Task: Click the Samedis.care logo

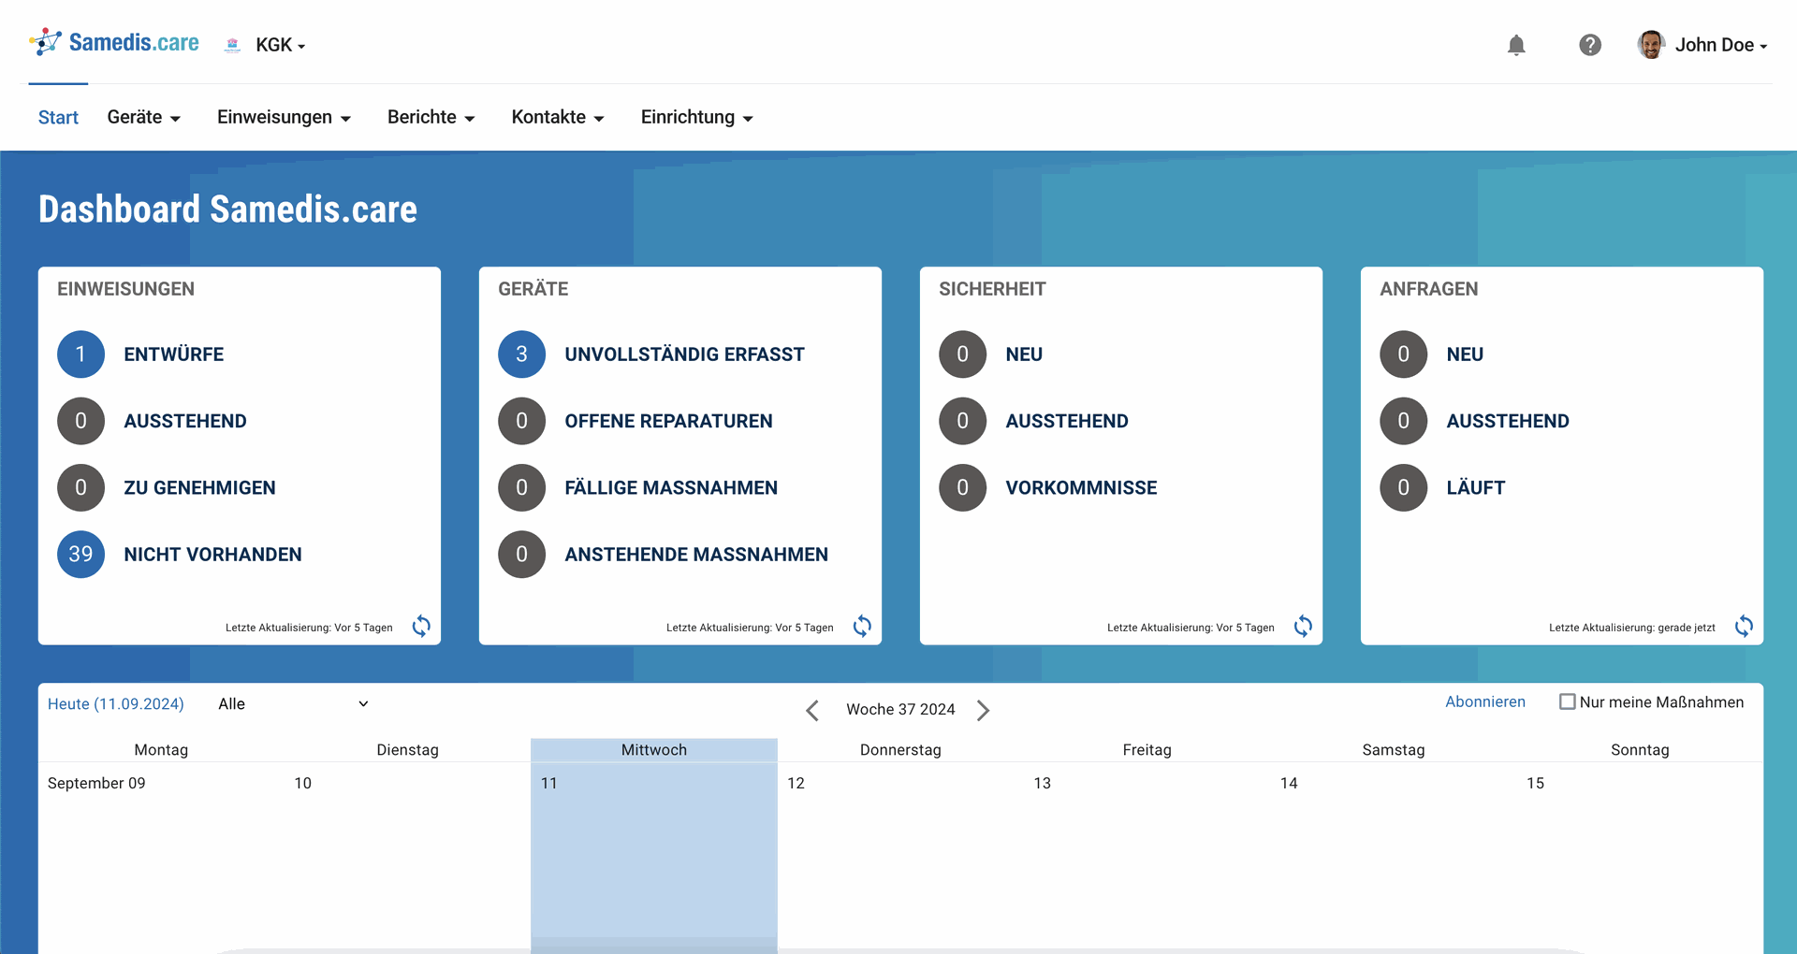Action: coord(113,42)
